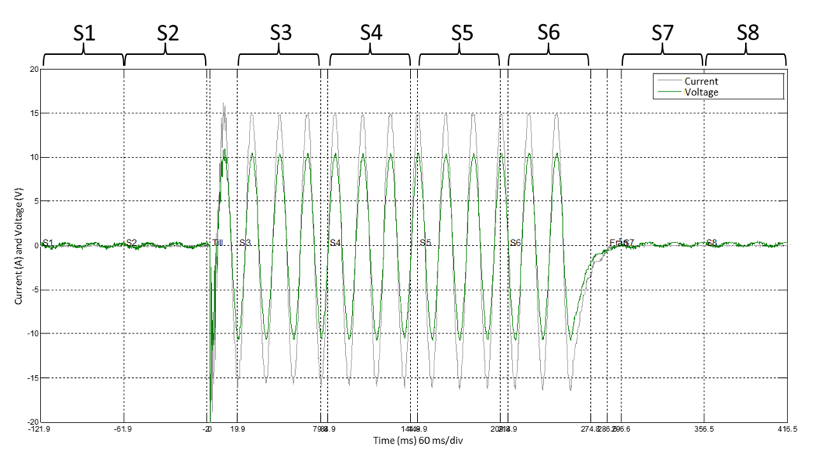821x454 pixels.
Task: Click the small white box at right edge
Action: click(798, 243)
